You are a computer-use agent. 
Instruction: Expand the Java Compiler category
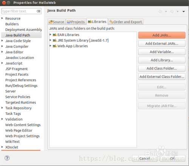2,46
